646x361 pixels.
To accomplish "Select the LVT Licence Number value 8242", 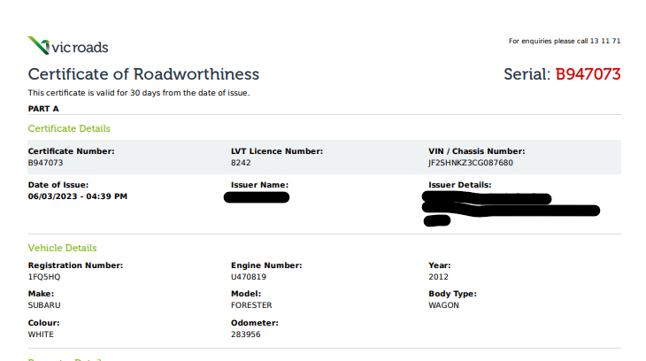I will 241,163.
